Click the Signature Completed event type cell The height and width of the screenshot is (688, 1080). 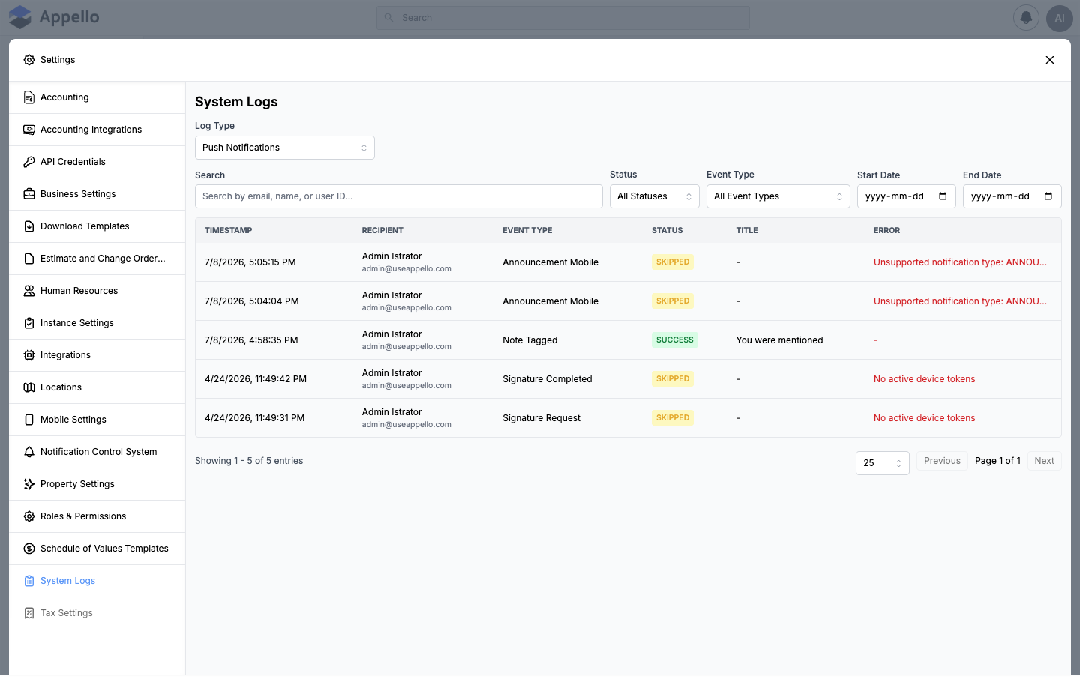547,379
